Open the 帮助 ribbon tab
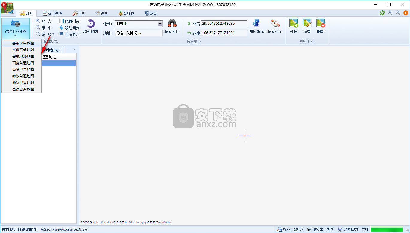The image size is (410, 233). [x=151, y=13]
